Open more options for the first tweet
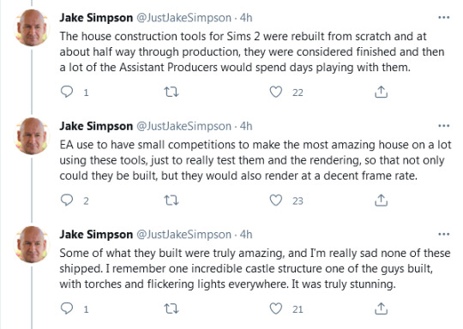 (x=444, y=18)
